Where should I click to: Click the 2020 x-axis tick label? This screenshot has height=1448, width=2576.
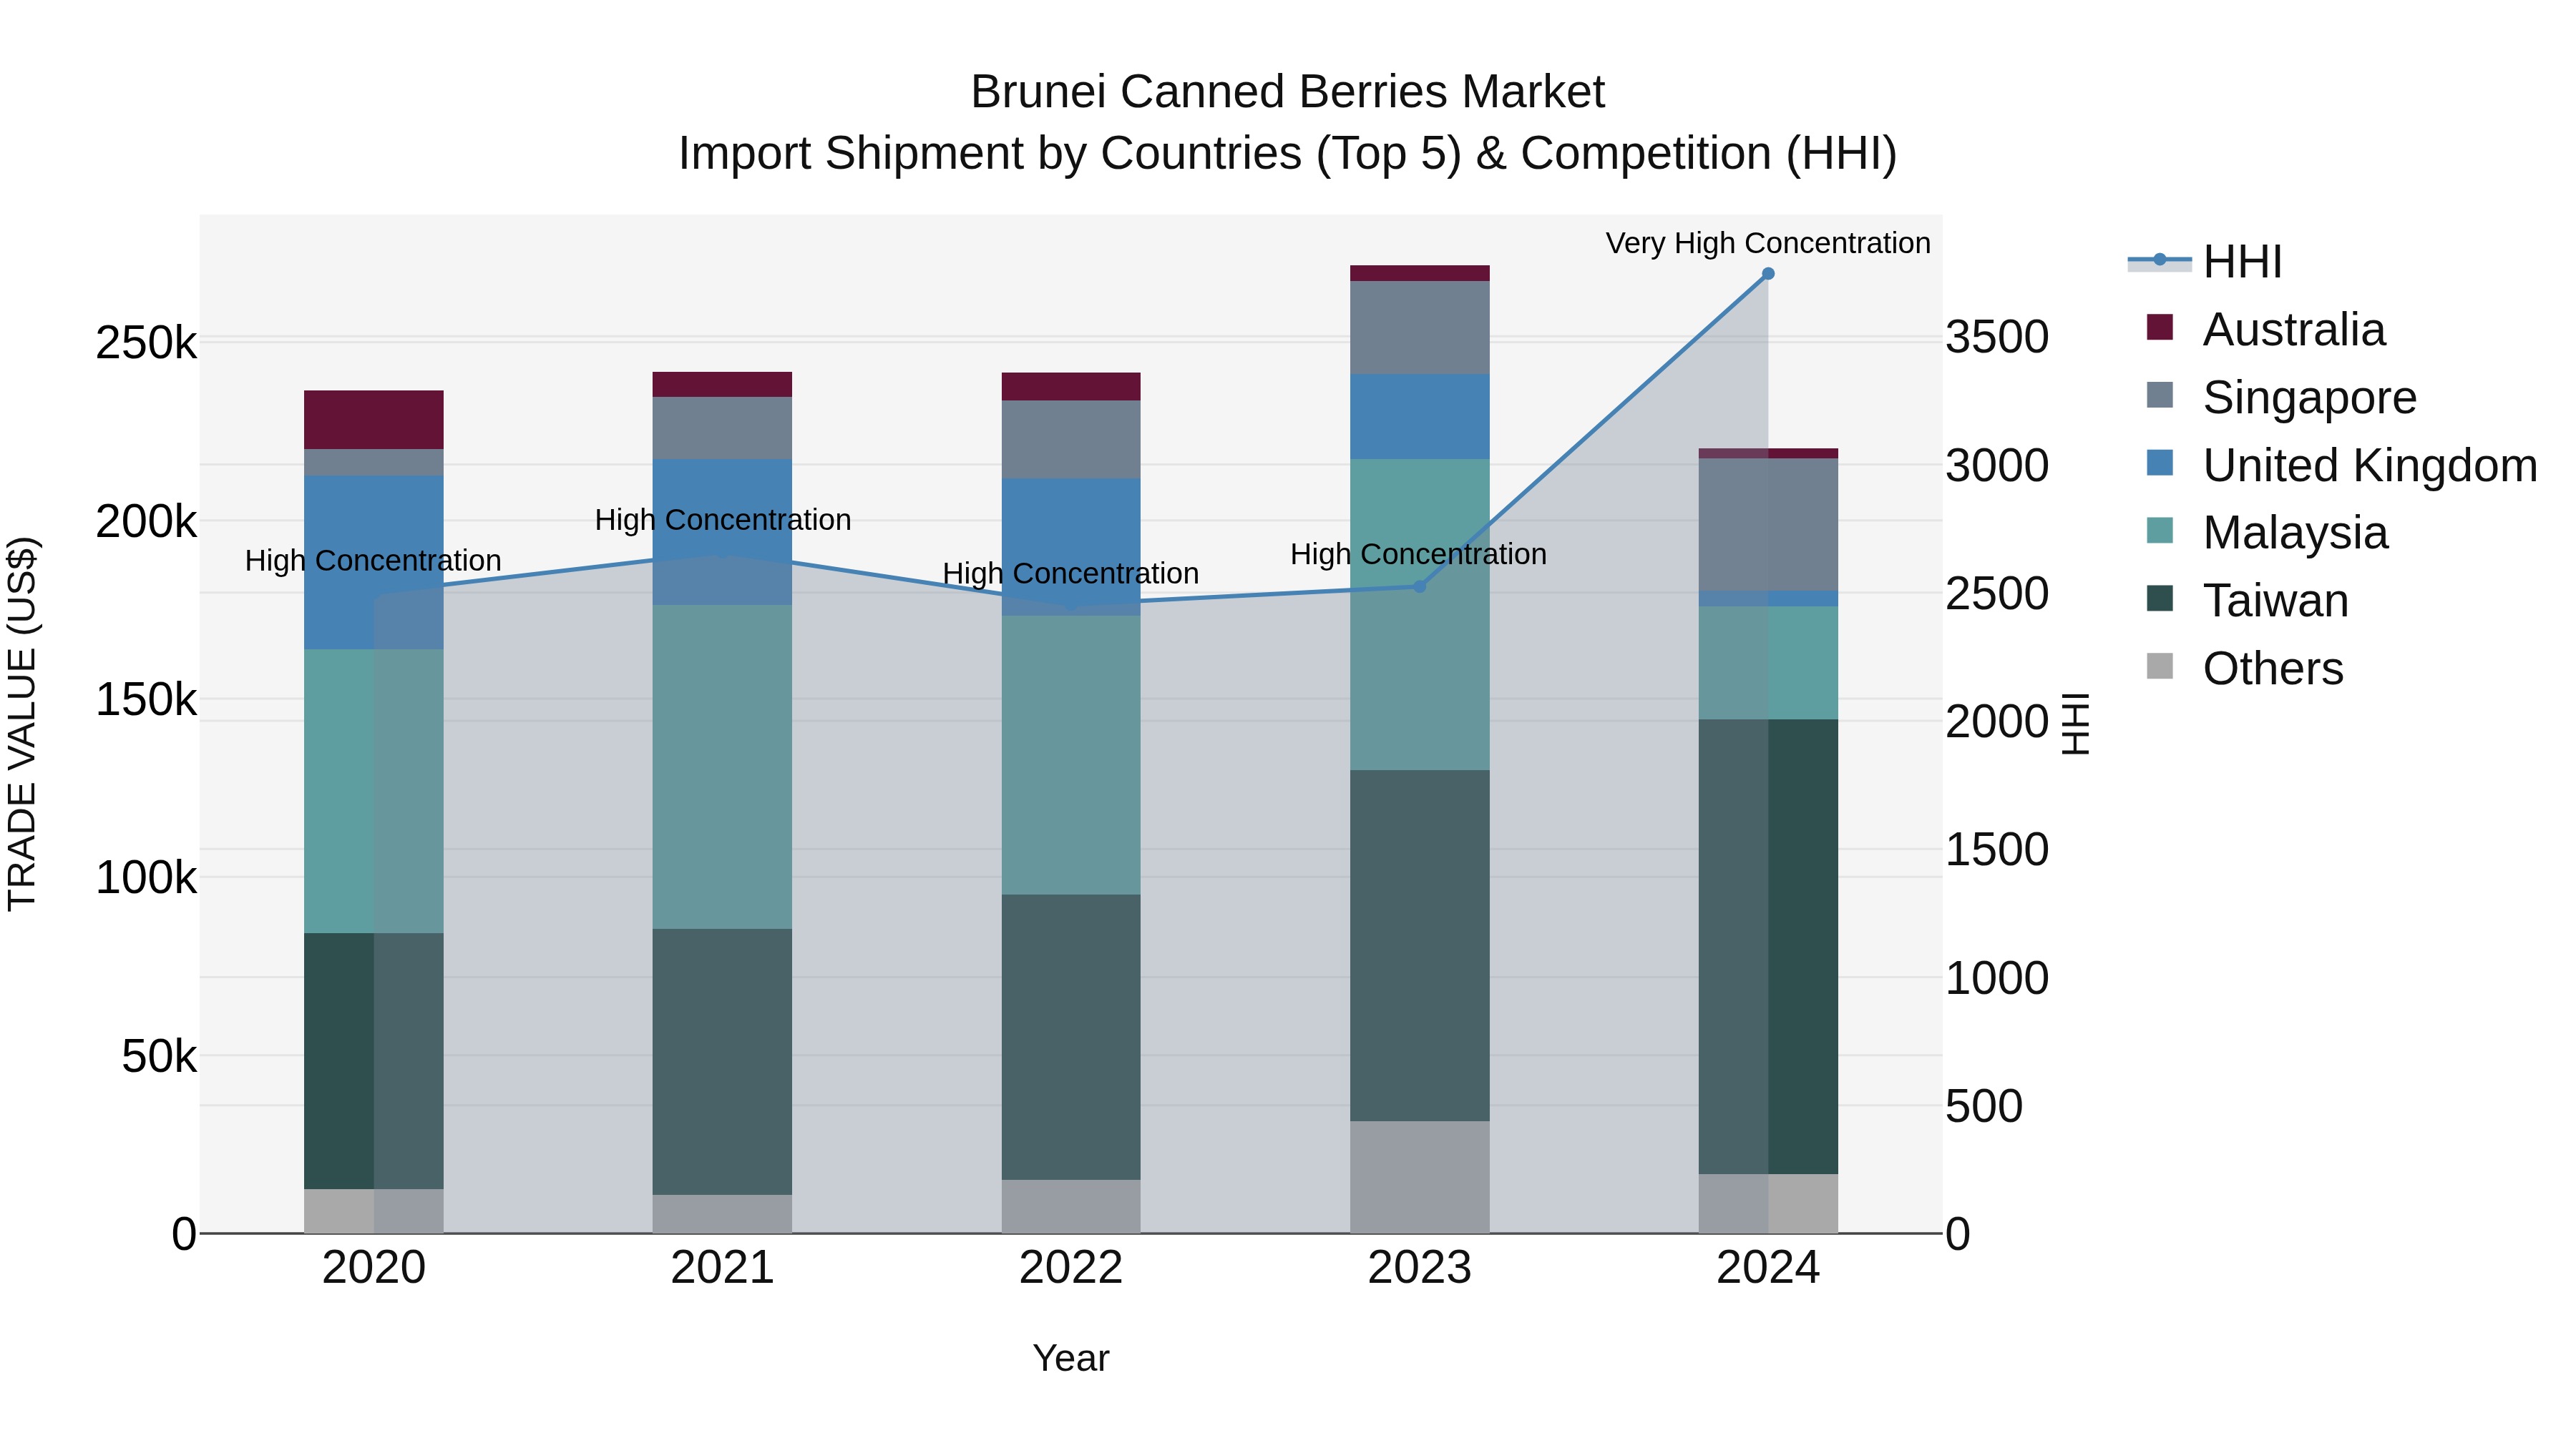(x=374, y=1268)
